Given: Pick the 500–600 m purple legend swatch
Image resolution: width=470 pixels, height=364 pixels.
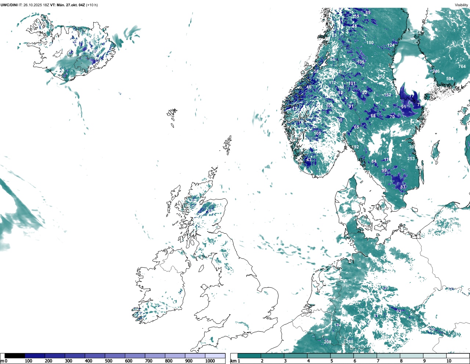Looking at the screenshot, I should (115, 356).
